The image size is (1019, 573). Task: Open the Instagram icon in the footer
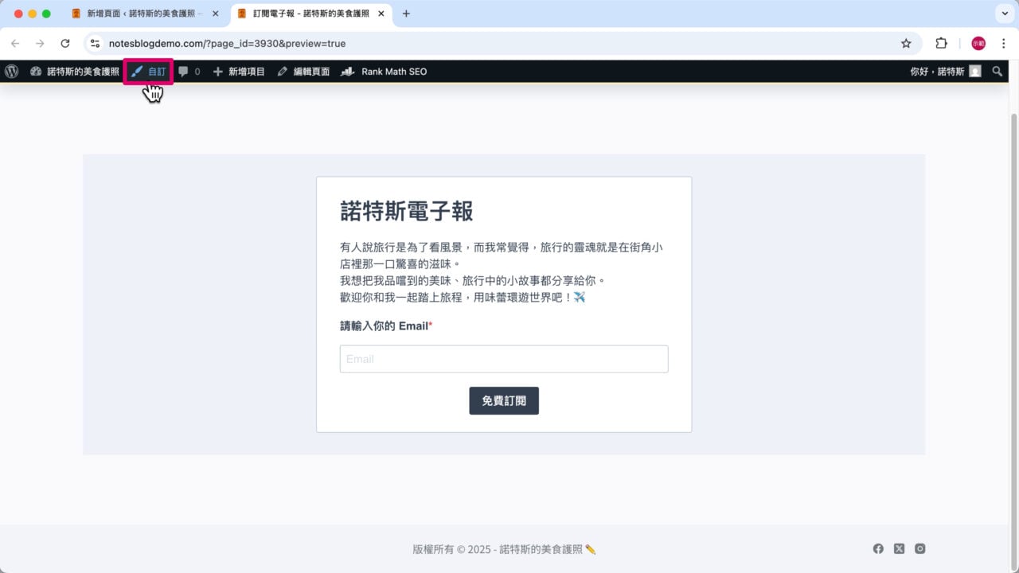click(x=919, y=548)
